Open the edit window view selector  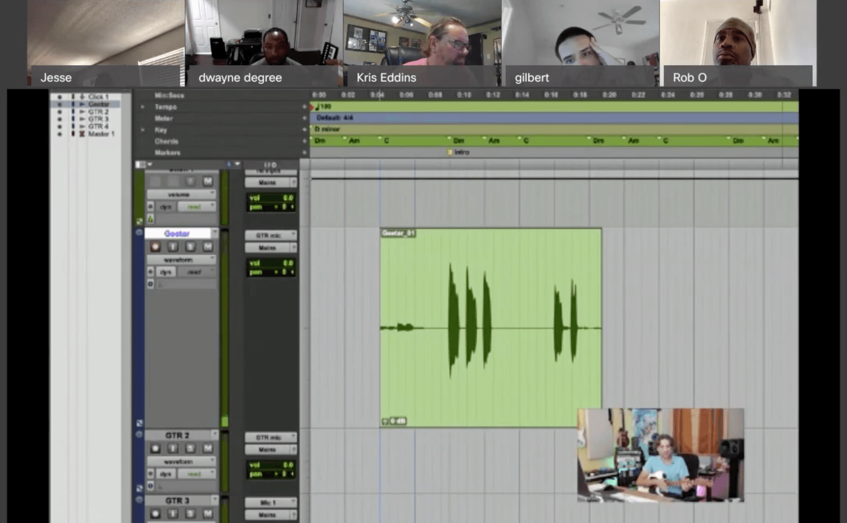click(144, 164)
